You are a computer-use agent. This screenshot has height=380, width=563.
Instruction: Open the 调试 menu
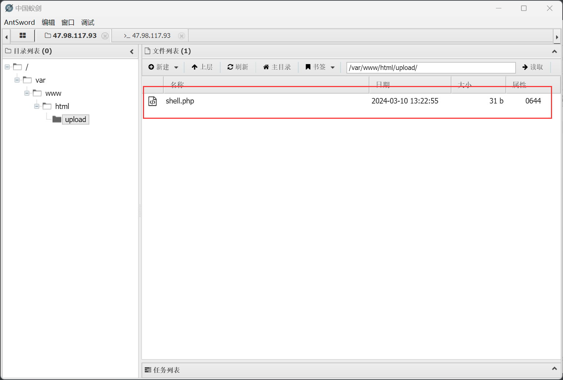(x=88, y=22)
